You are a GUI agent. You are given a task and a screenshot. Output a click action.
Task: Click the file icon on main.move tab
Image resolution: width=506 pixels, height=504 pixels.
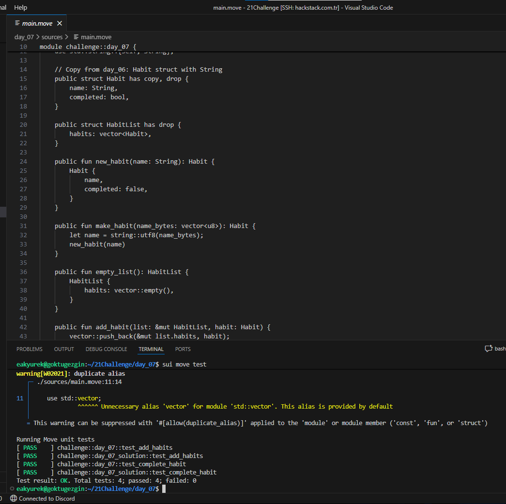(17, 23)
